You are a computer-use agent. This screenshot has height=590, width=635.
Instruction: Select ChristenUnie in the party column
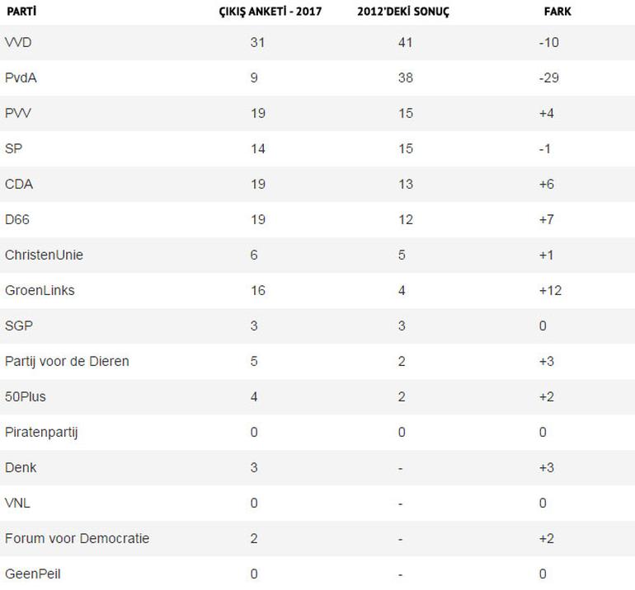44,255
